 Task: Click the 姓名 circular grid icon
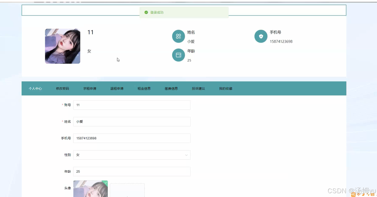click(178, 36)
